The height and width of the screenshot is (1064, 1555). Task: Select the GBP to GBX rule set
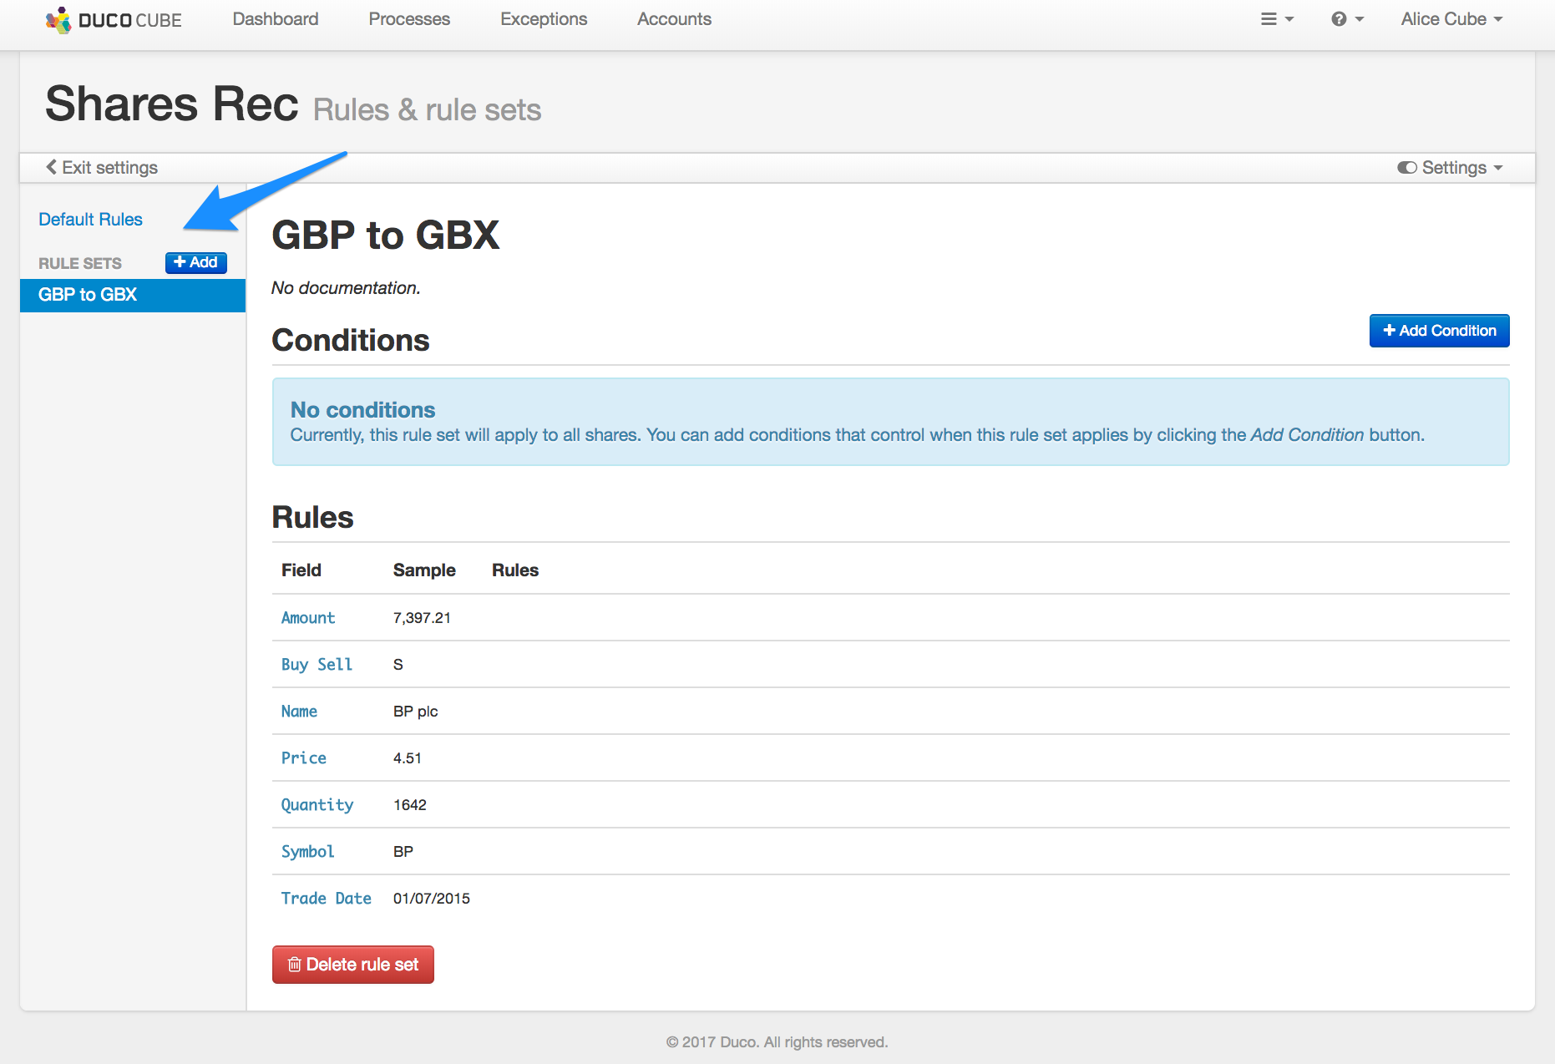[x=88, y=295]
